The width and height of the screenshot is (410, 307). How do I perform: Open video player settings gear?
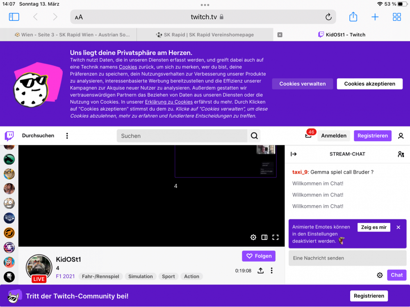pos(253,237)
